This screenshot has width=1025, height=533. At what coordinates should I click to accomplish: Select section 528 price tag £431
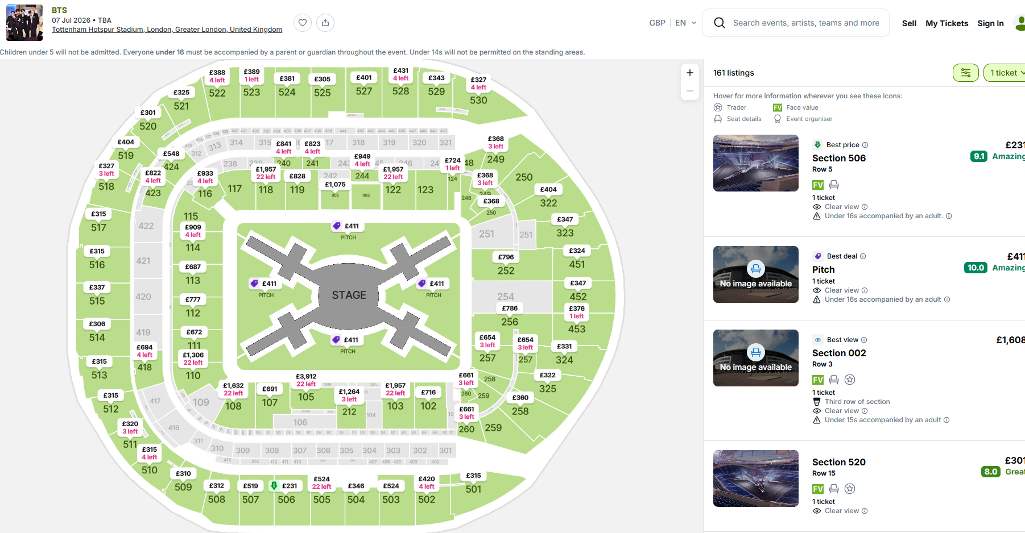pos(400,74)
